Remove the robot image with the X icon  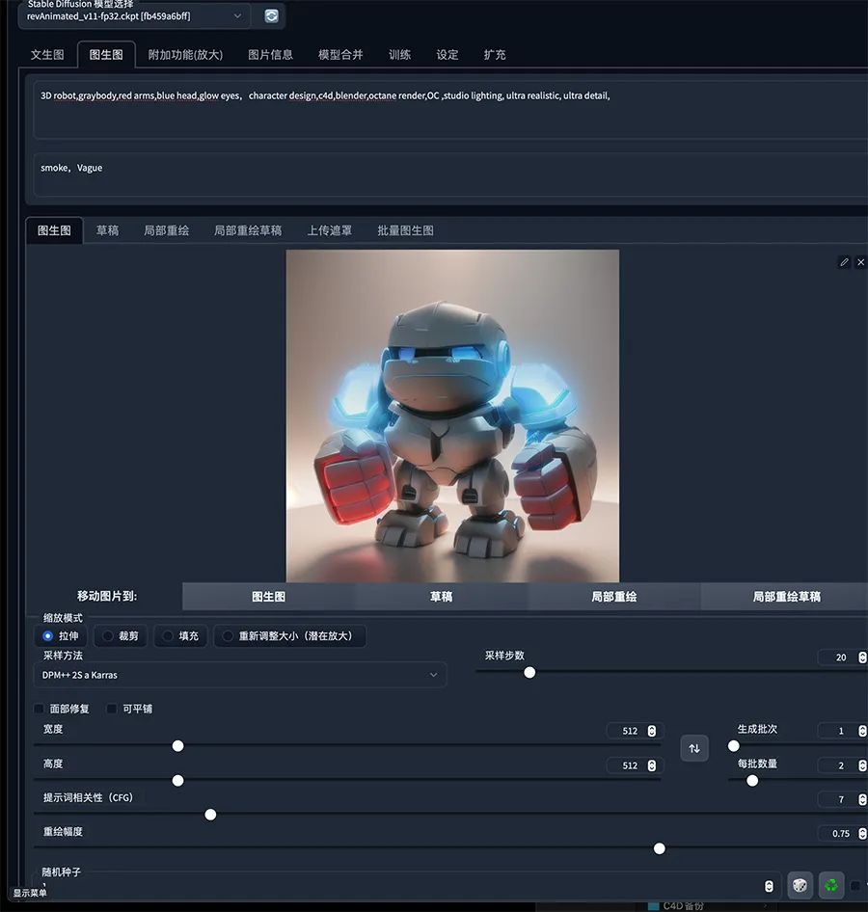point(860,262)
